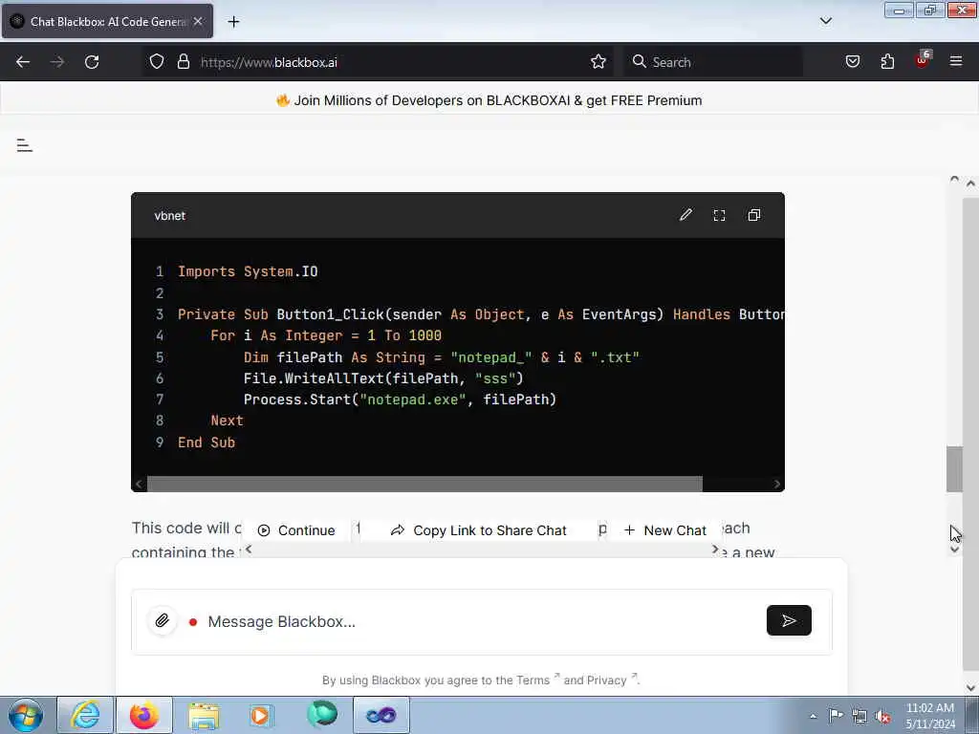This screenshot has width=979, height=734.
Task: Open the network tray icon
Action: [x=859, y=716]
